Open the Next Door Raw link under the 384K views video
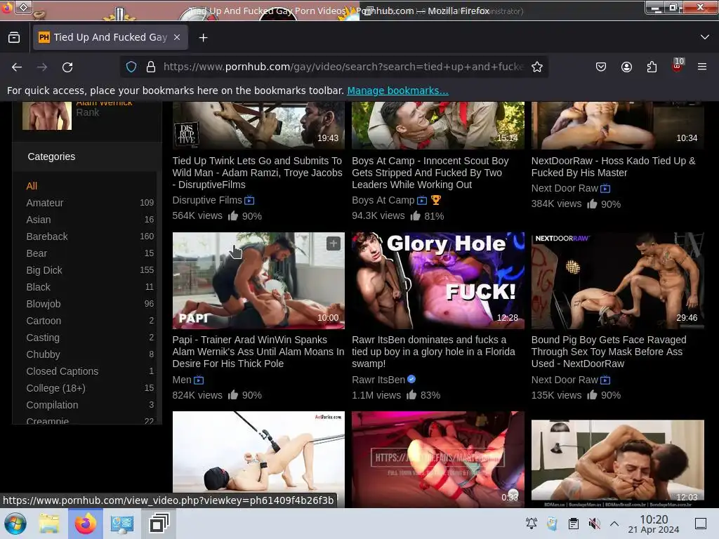 pyautogui.click(x=565, y=188)
